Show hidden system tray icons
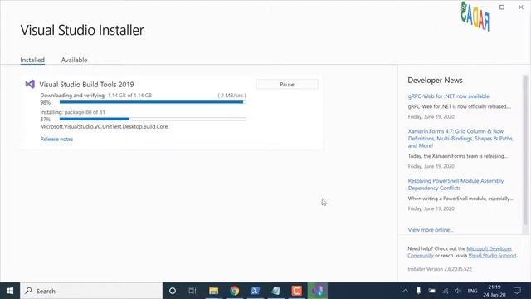Viewport: 531px width, 299px height. point(405,291)
